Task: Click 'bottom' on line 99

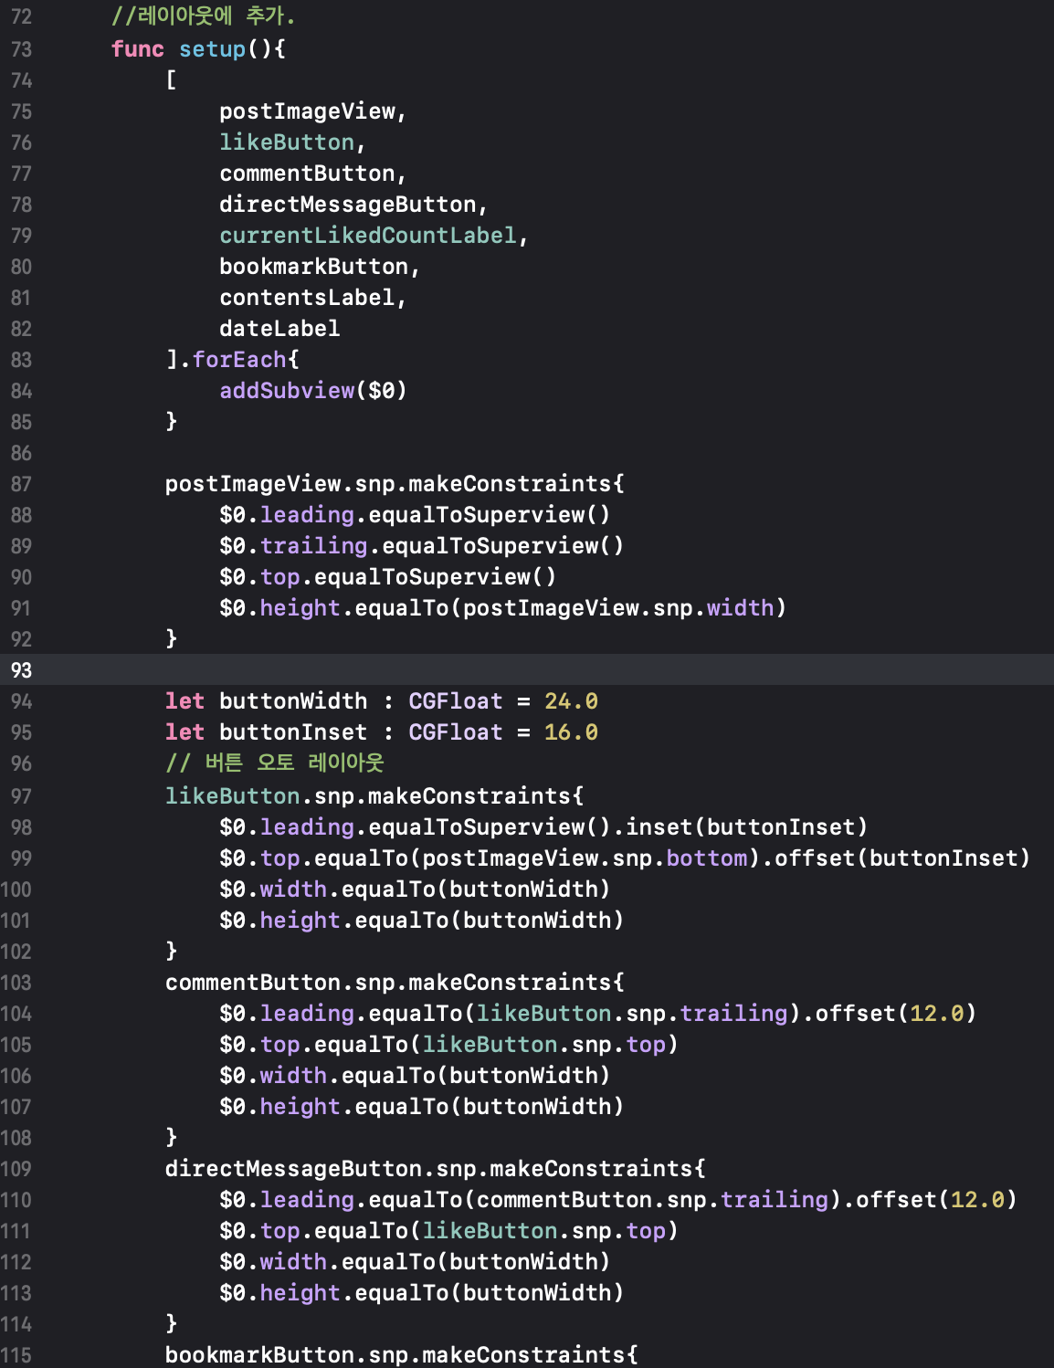Action: pos(707,858)
